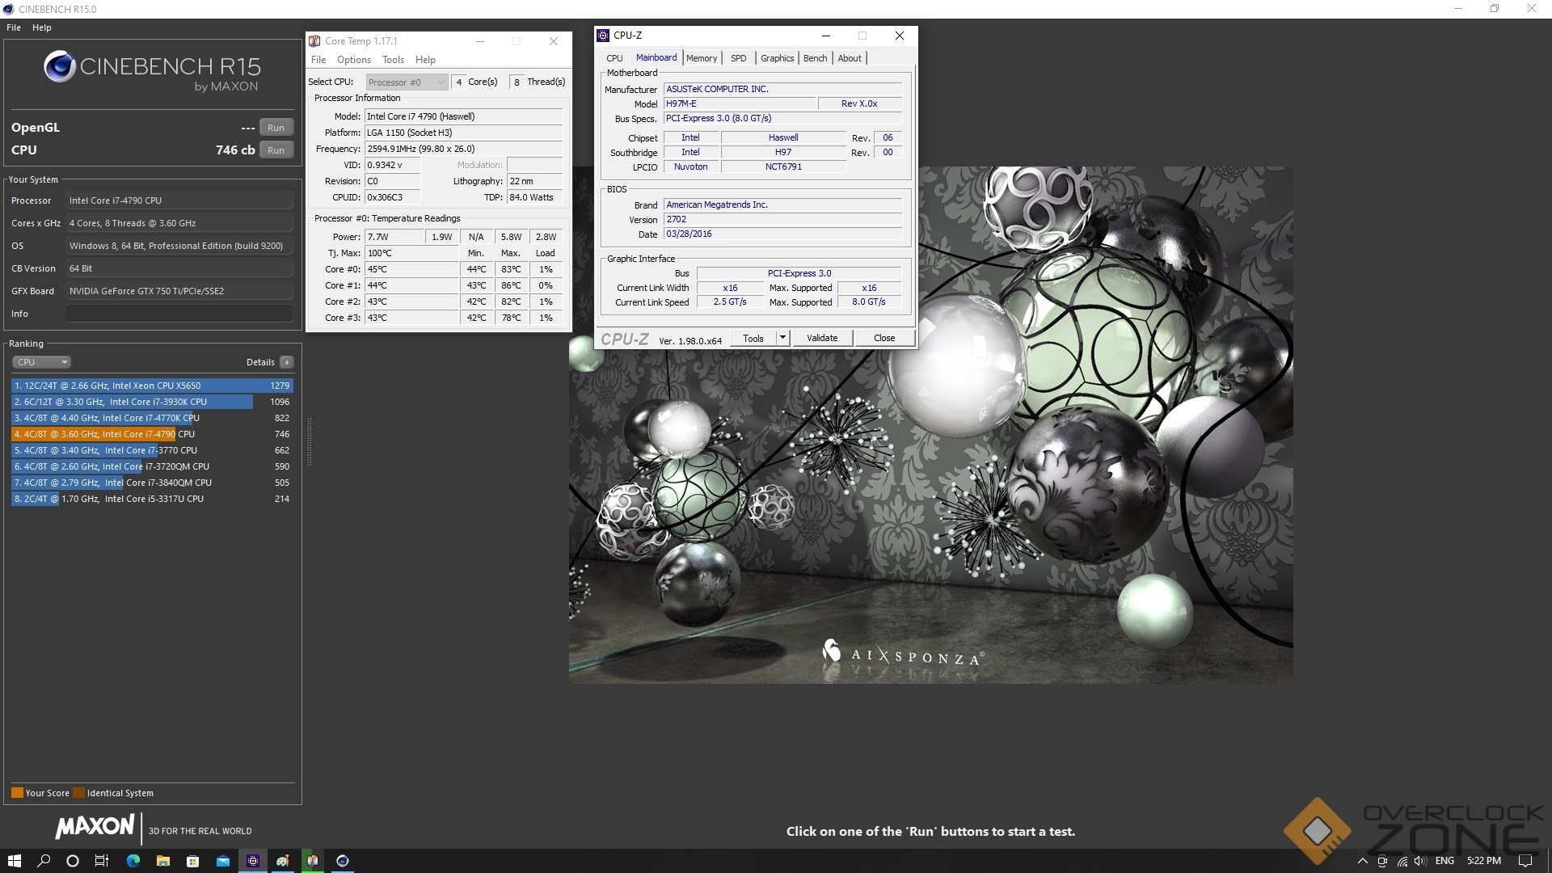Image resolution: width=1552 pixels, height=873 pixels.
Task: Run the OpenGL benchmark test
Action: [276, 128]
